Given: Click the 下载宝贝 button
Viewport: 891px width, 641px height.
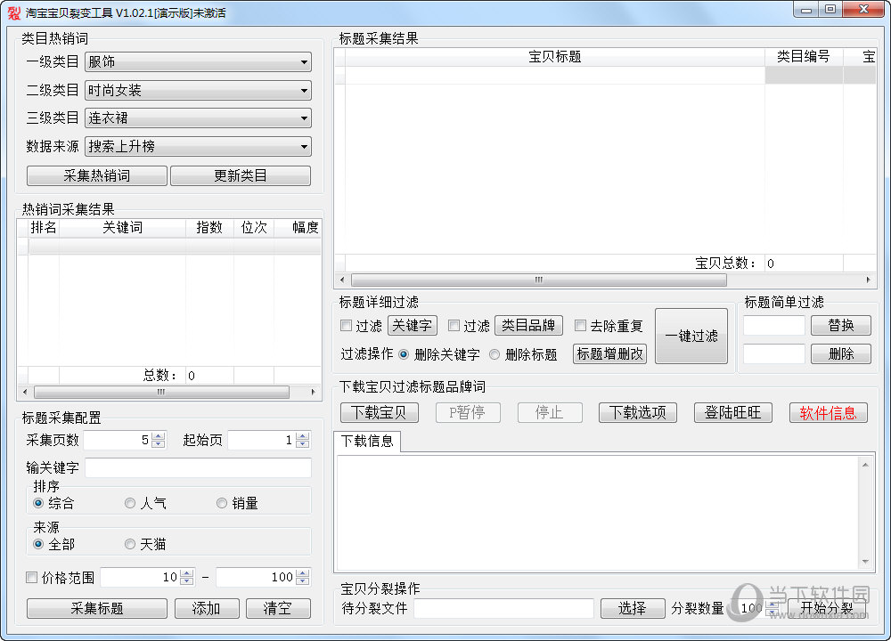Looking at the screenshot, I should [380, 413].
